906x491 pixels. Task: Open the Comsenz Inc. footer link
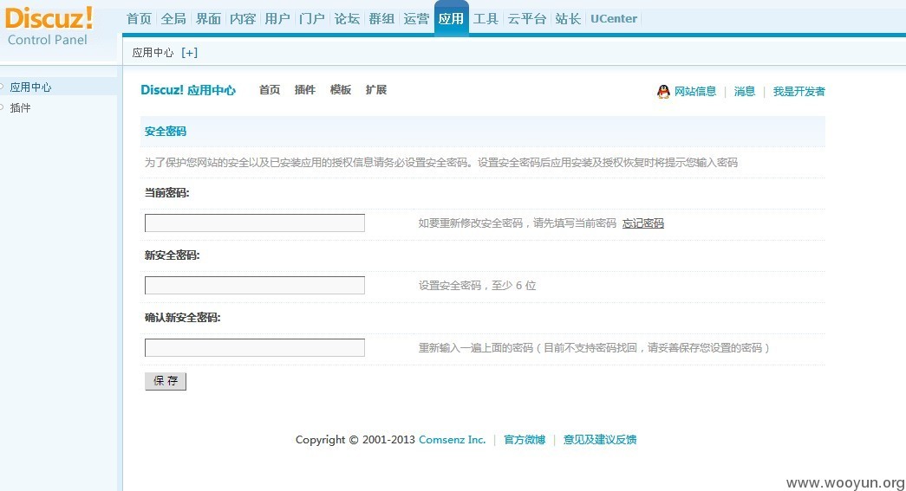click(x=452, y=440)
